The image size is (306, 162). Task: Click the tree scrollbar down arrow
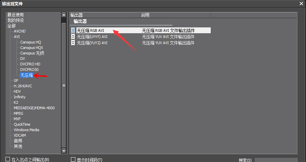(64, 150)
